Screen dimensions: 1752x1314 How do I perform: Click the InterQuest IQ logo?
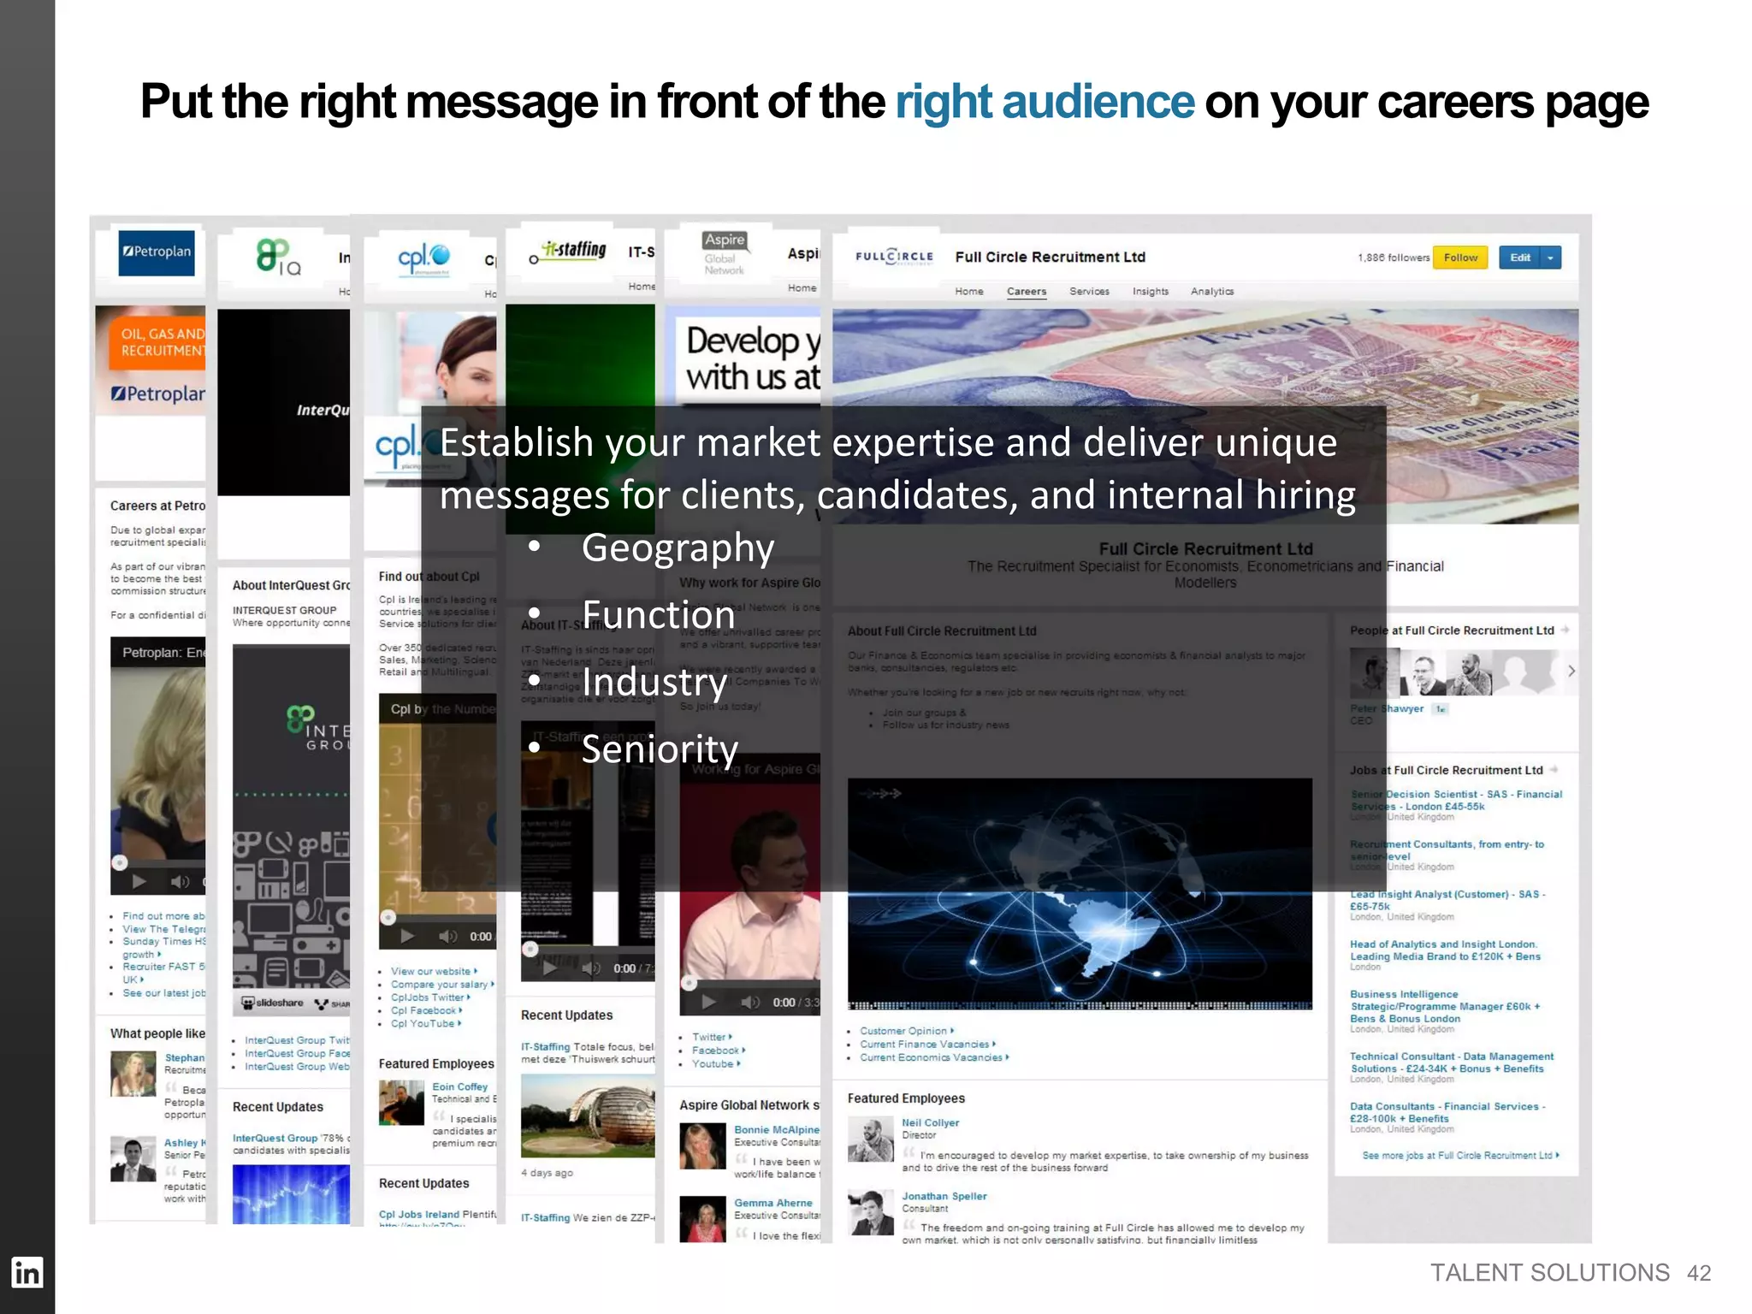(x=278, y=257)
